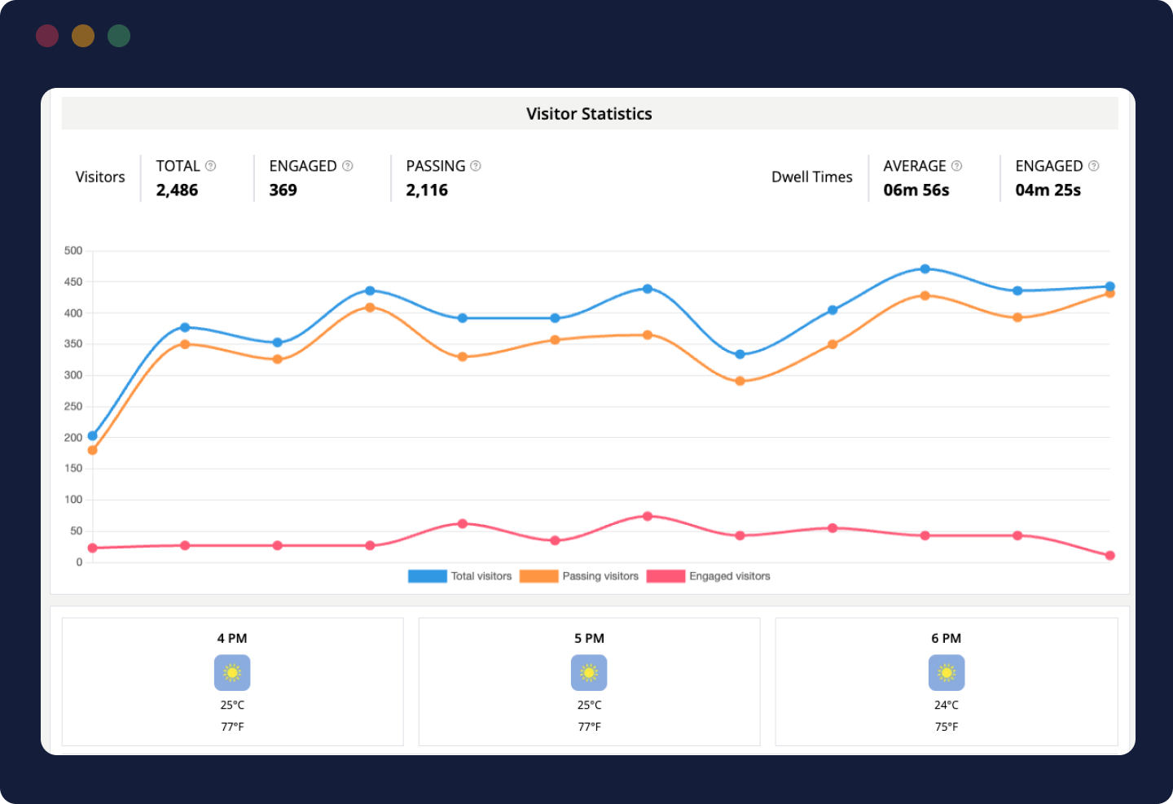
Task: Click the sunny weather icon under 5 PM
Action: (588, 673)
